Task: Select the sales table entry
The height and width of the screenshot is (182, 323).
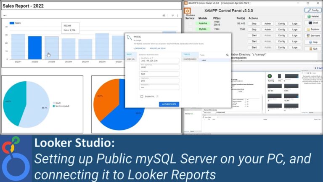Action: pos(214,60)
